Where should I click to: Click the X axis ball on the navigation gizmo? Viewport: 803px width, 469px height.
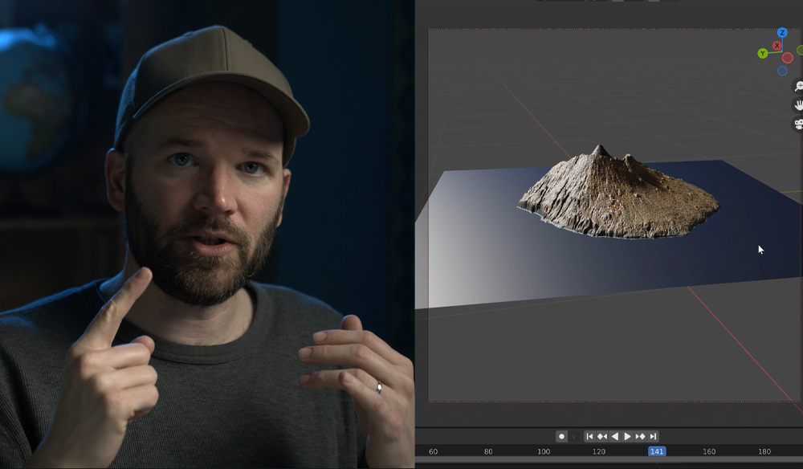(777, 46)
